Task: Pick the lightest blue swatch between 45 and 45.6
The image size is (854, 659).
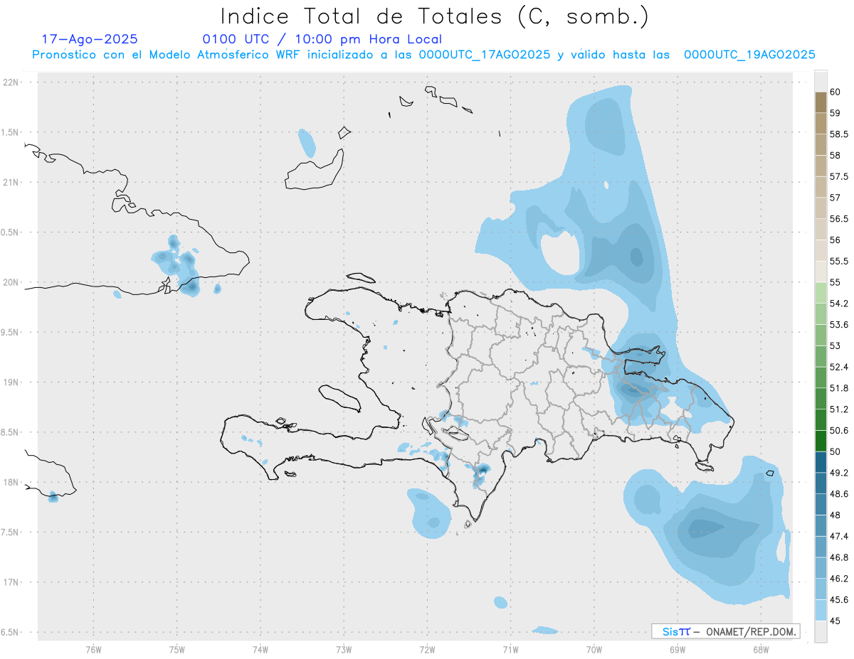Action: coord(821,610)
